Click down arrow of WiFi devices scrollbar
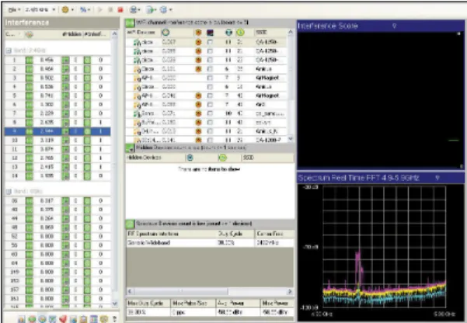This screenshot has width=467, height=323. click(x=291, y=139)
